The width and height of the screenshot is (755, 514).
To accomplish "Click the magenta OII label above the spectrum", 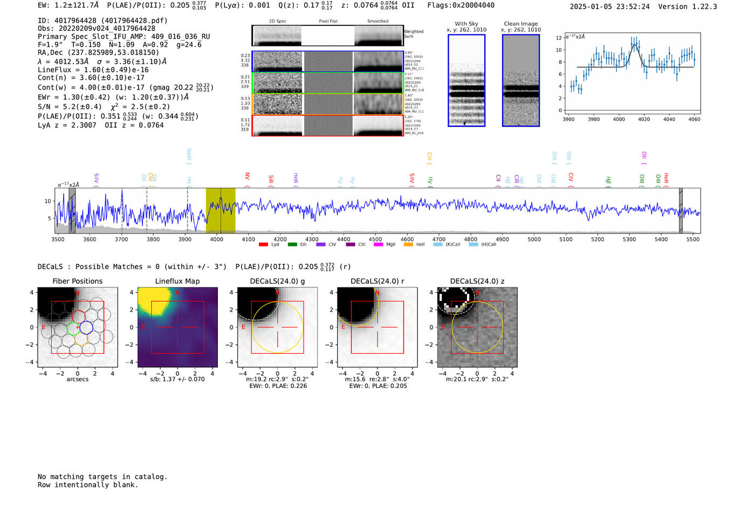I will pos(644,157).
